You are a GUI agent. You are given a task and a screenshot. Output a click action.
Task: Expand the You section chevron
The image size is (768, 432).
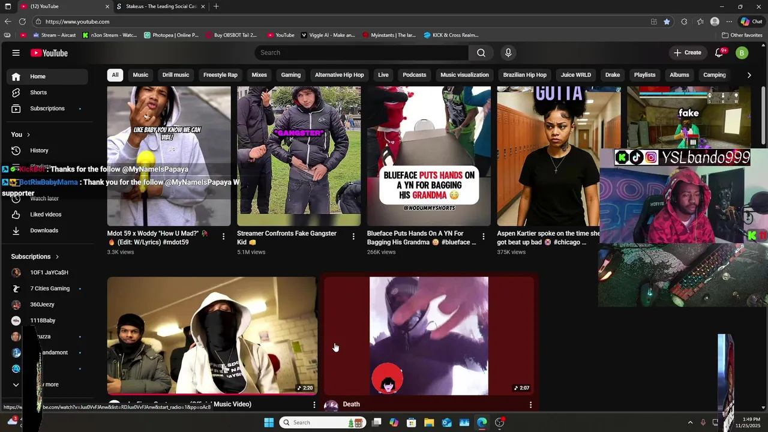tap(28, 134)
